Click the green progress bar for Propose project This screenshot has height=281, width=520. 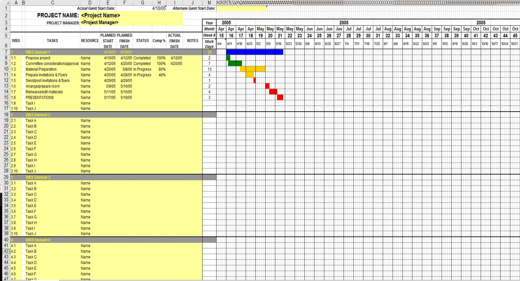[228, 58]
